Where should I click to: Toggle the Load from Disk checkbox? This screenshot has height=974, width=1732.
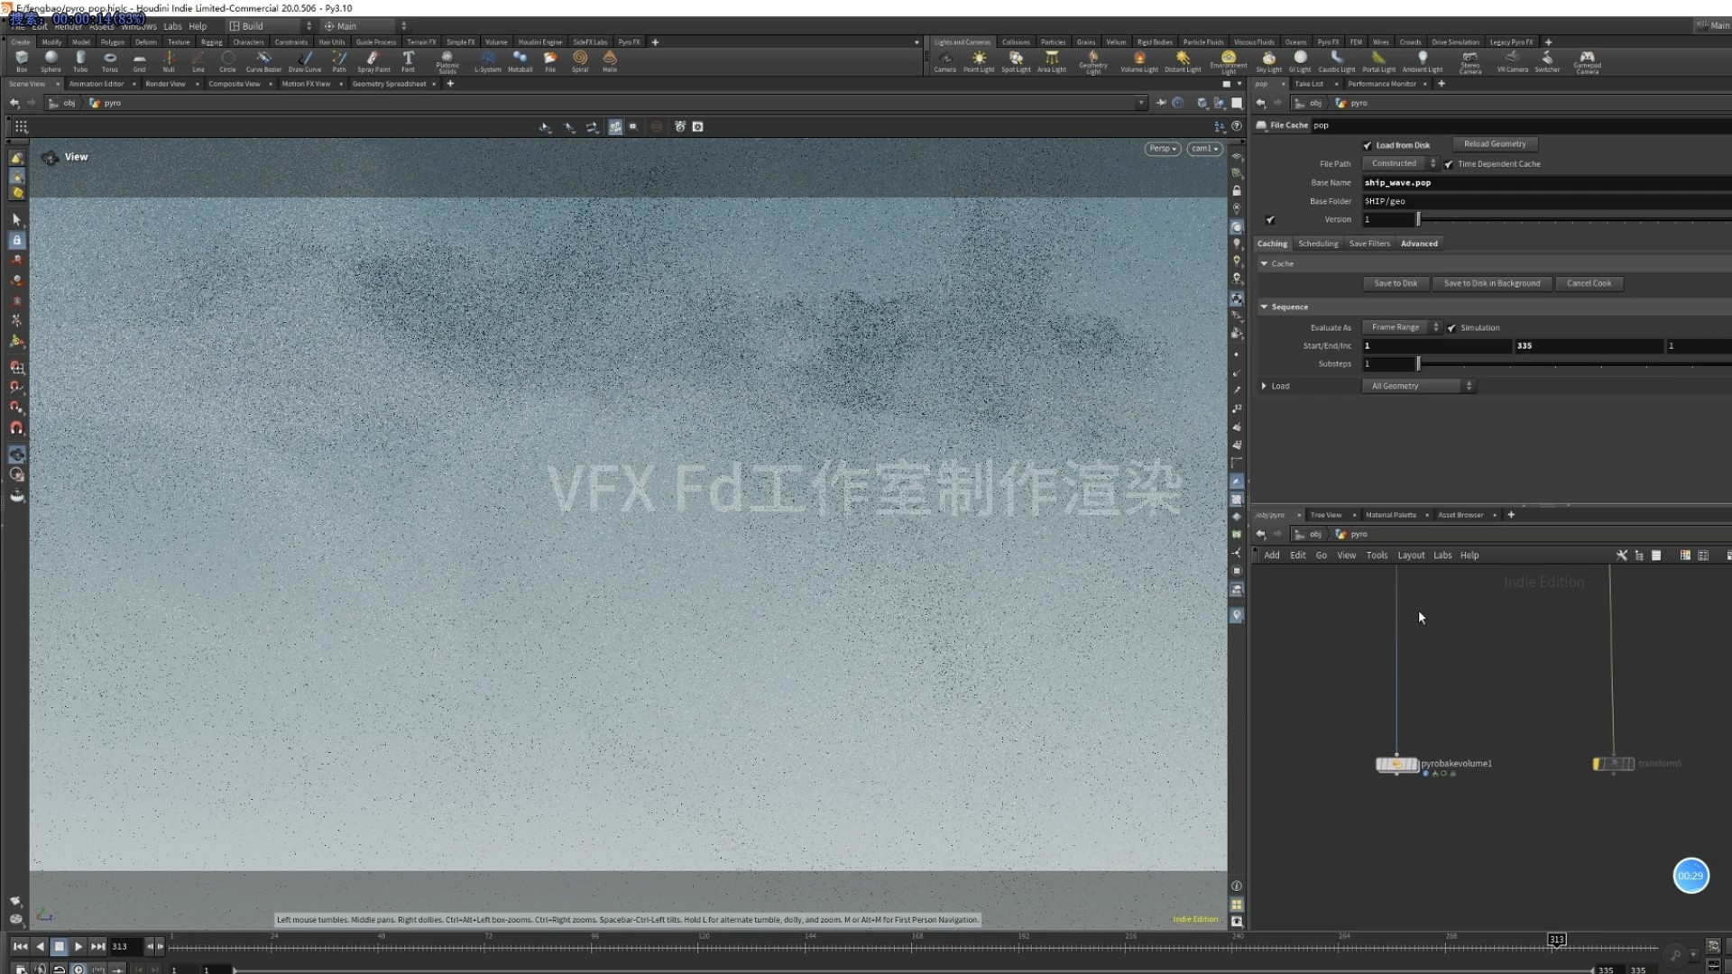coord(1368,145)
